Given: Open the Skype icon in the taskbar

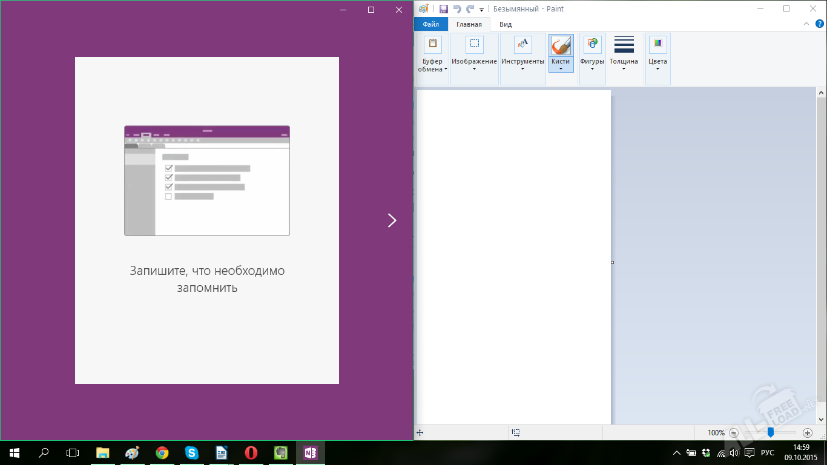Looking at the screenshot, I should tap(191, 453).
